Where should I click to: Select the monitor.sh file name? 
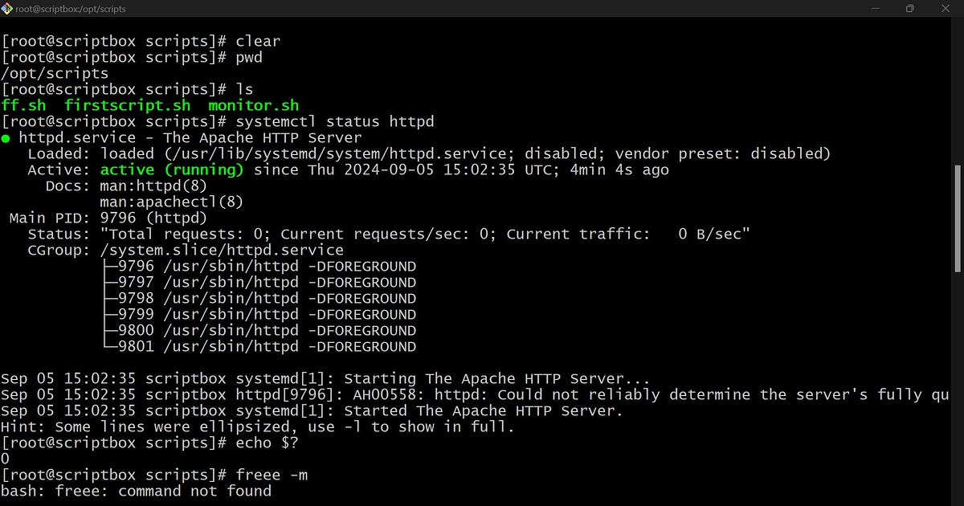click(252, 105)
